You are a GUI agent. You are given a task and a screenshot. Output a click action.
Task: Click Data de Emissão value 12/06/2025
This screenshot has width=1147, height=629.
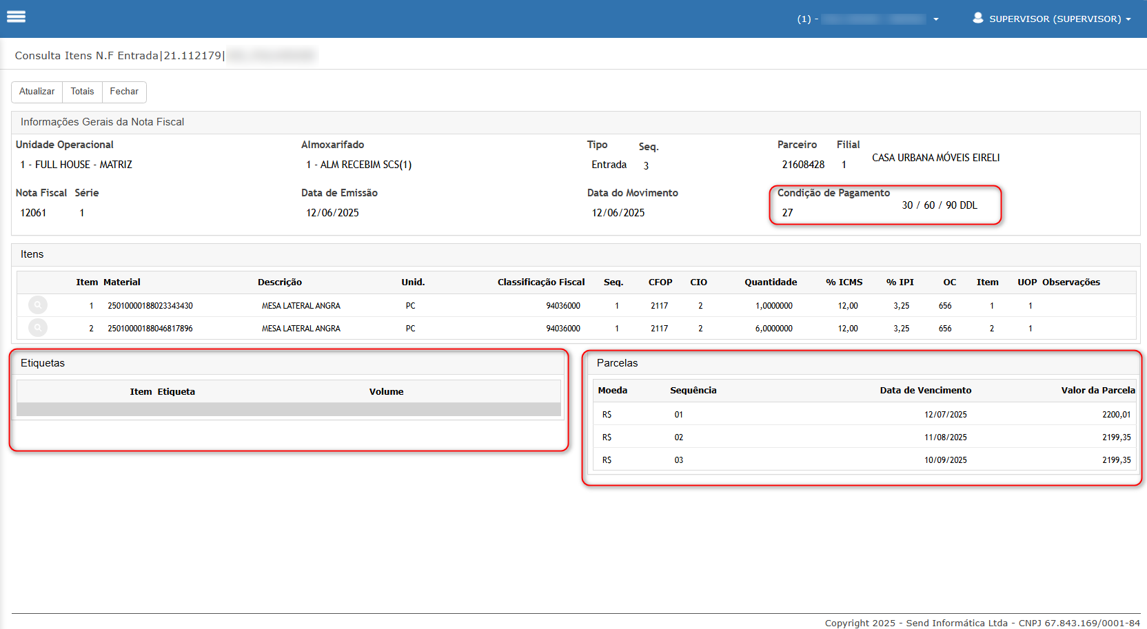click(332, 213)
